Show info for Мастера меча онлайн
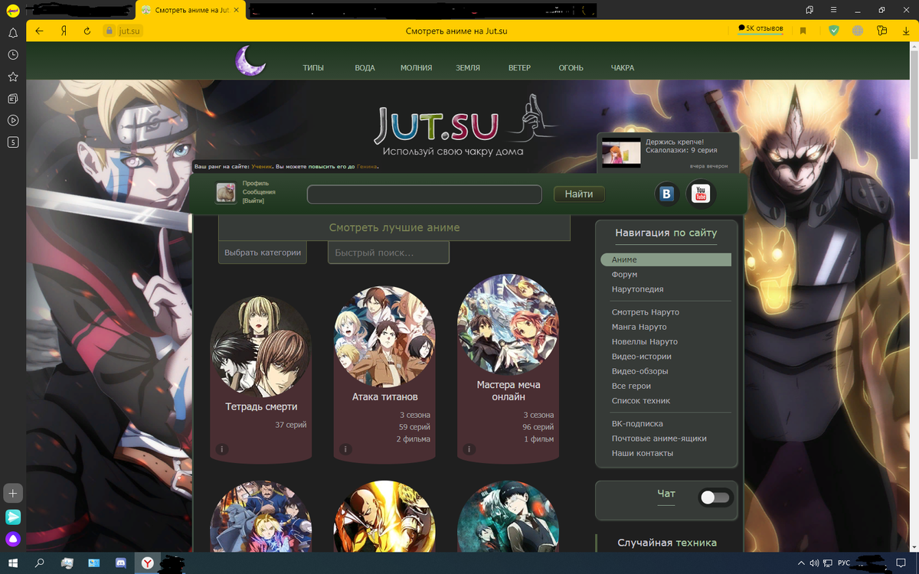 click(469, 449)
